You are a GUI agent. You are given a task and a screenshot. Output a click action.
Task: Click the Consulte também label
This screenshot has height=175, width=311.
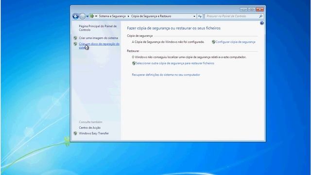tap(90, 122)
